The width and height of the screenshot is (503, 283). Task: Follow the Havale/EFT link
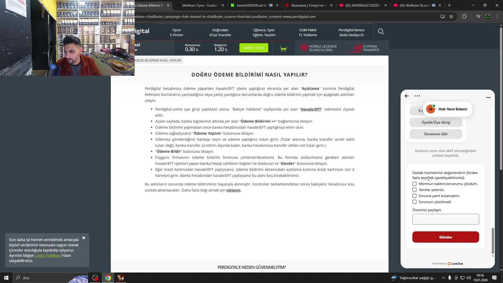click(311, 109)
